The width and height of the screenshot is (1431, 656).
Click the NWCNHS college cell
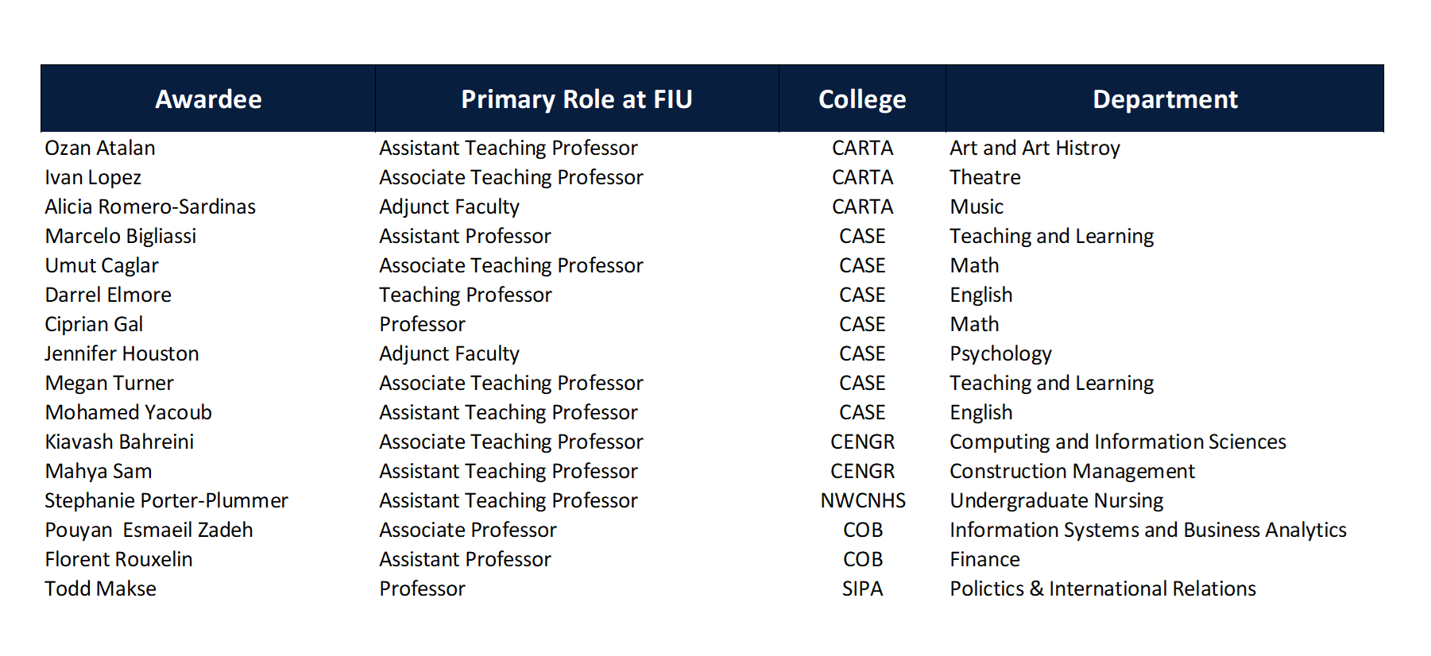pos(863,501)
